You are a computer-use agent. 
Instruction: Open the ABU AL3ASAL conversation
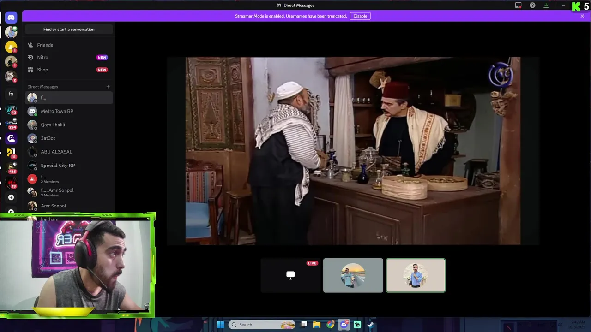[x=69, y=152]
